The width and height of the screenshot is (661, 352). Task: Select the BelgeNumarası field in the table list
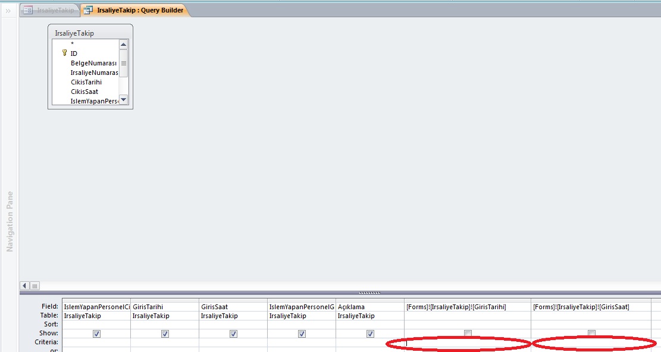point(93,62)
